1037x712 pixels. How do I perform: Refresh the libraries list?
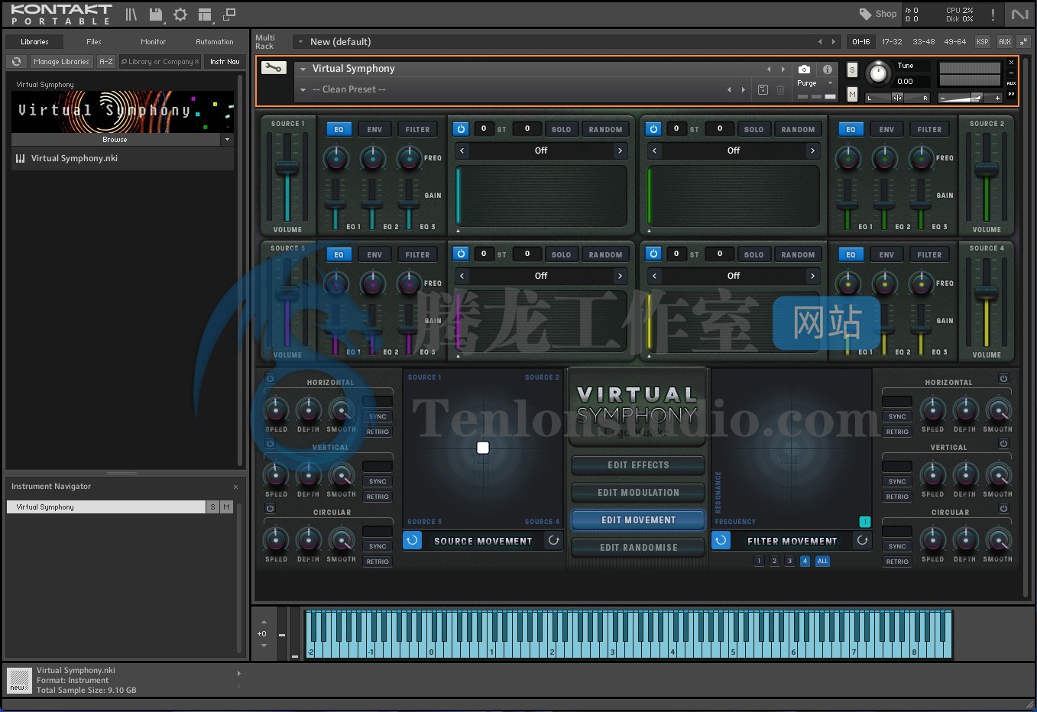pyautogui.click(x=16, y=61)
